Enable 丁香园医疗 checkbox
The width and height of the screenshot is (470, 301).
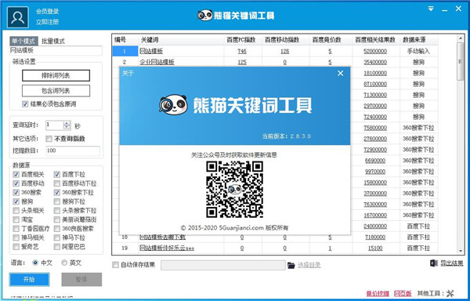pyautogui.click(x=16, y=228)
